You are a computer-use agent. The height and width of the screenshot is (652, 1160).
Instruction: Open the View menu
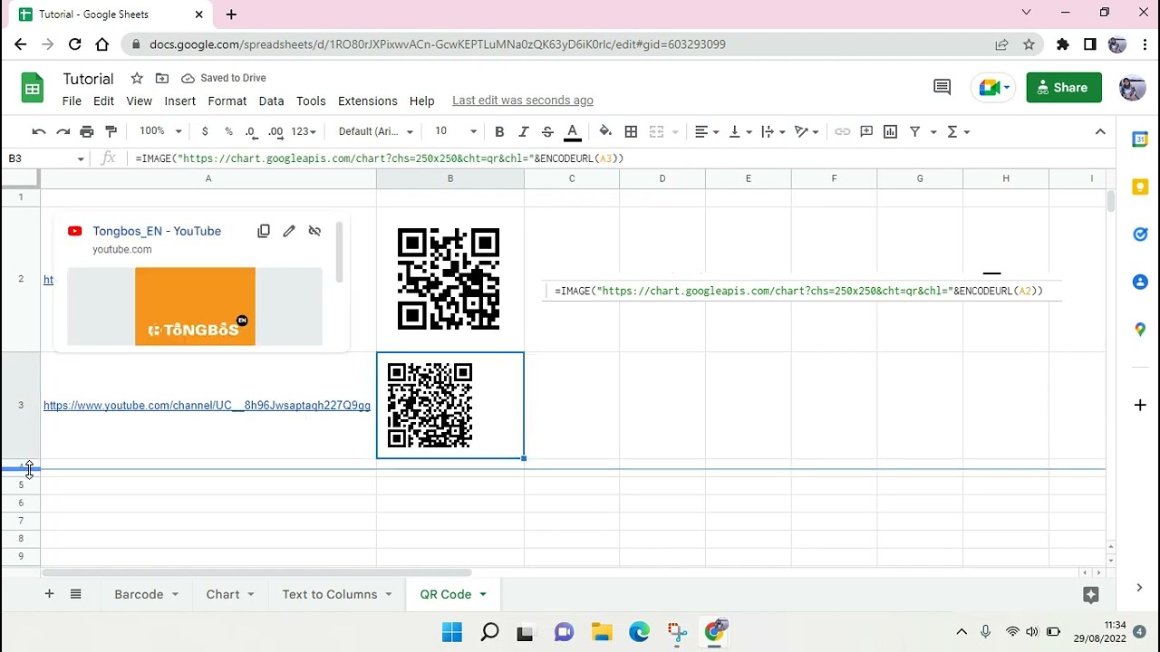click(x=139, y=101)
